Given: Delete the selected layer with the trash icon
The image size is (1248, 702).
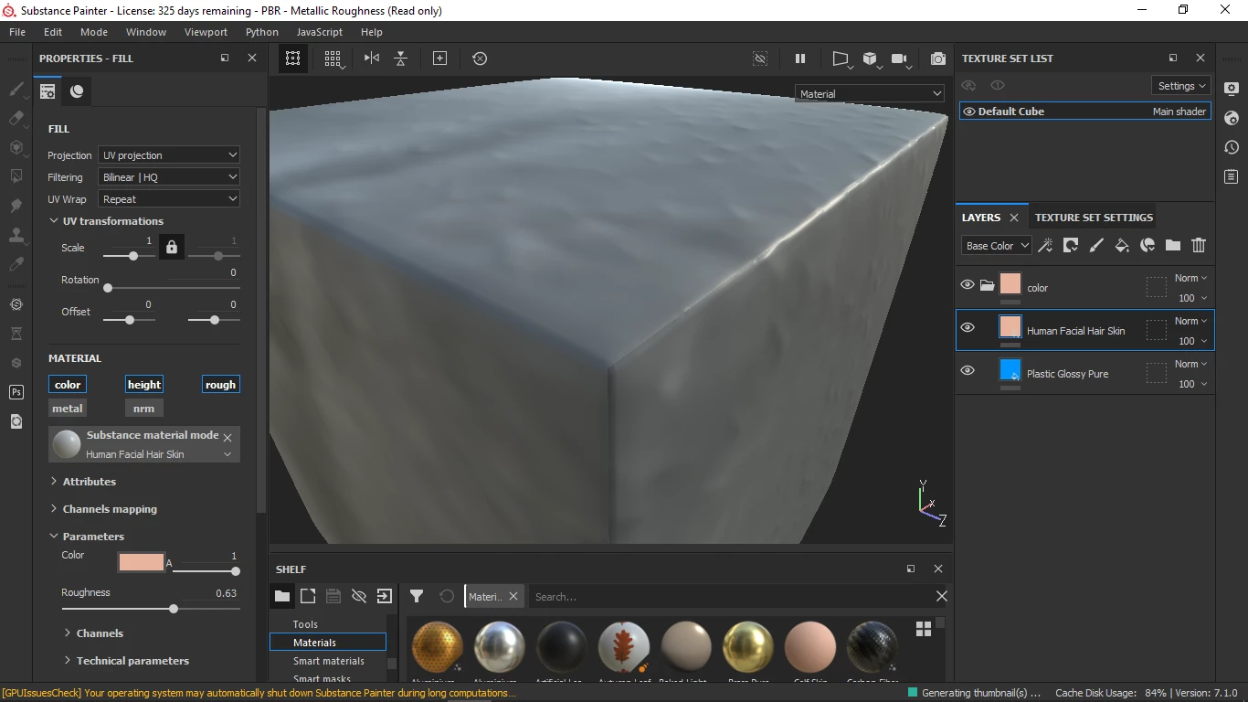Looking at the screenshot, I should pyautogui.click(x=1199, y=245).
